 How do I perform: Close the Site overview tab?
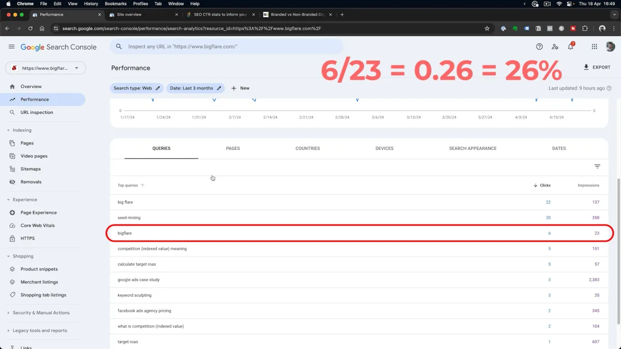176,14
